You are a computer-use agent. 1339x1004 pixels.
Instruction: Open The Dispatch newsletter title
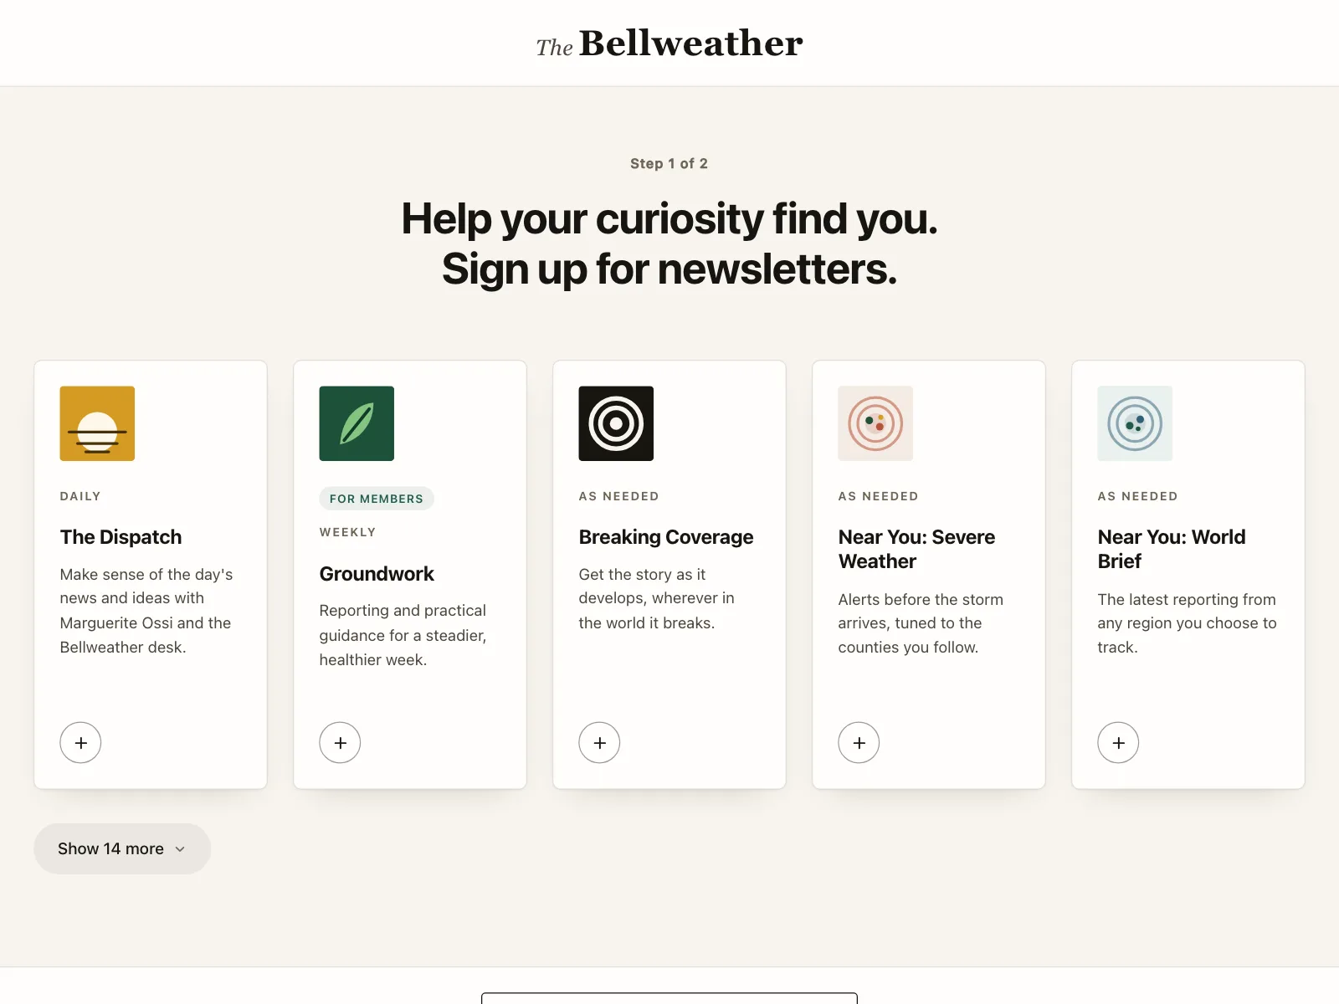[121, 537]
